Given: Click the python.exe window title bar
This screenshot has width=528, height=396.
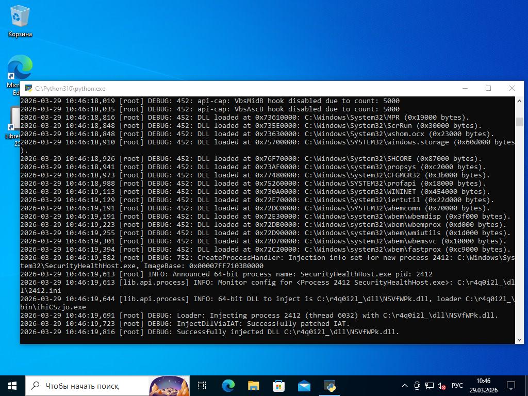Looking at the screenshot, I should (258, 88).
